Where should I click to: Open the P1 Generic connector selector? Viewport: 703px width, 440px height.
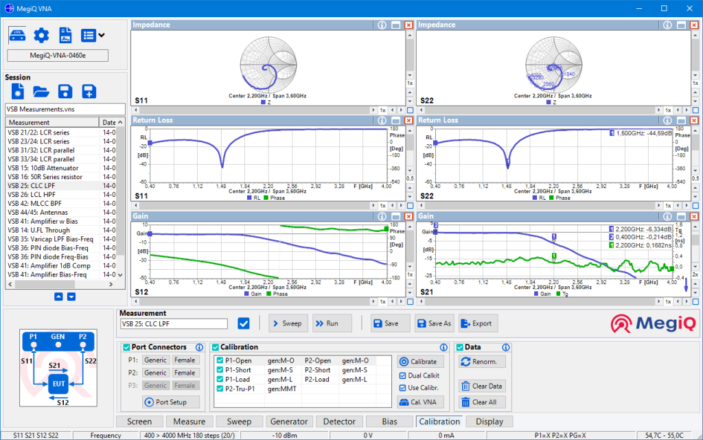click(155, 360)
